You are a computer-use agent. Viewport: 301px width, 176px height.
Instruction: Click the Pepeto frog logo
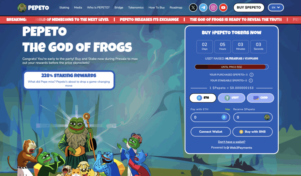pos(22,8)
